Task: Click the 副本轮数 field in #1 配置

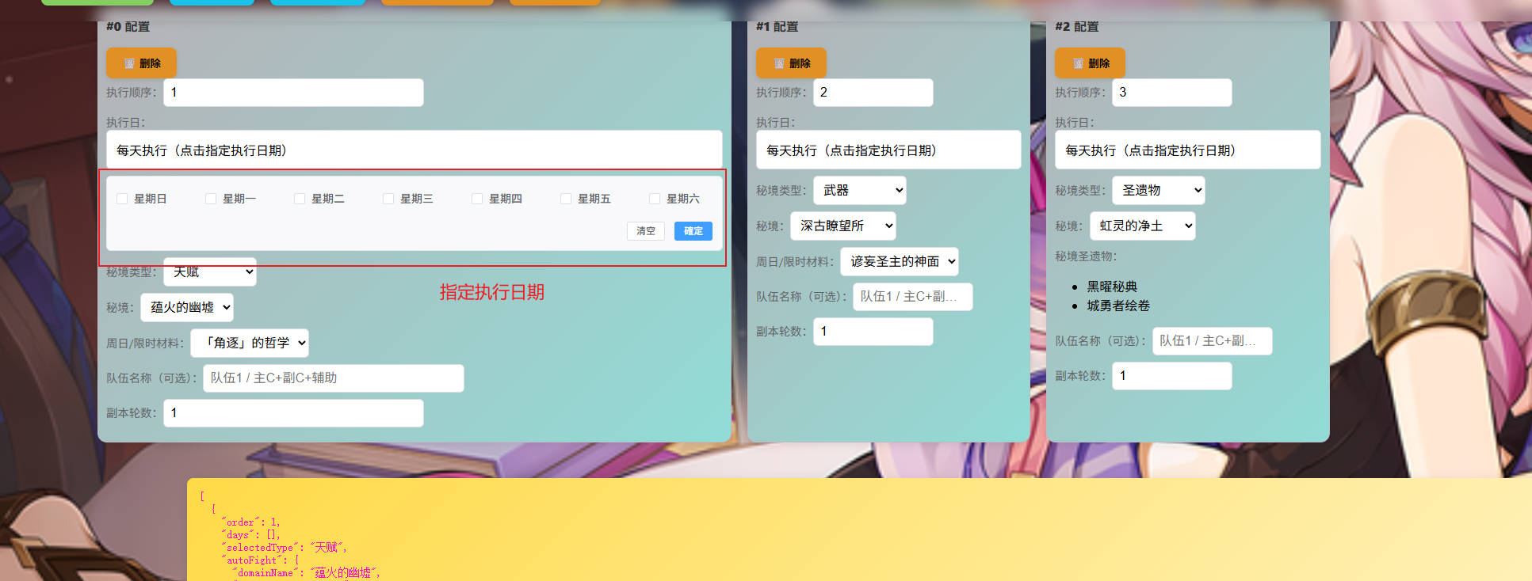Action: [x=873, y=331]
